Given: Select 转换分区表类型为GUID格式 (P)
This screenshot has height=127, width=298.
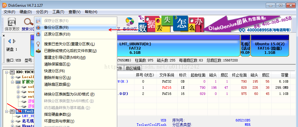Looking at the screenshot, I should (x=76, y=94).
